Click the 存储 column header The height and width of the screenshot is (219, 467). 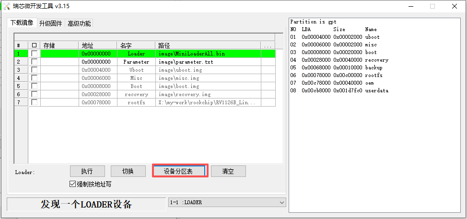coord(59,45)
